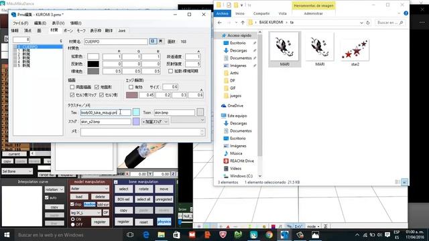
Task: Click the load button in model manipulation
Action: tap(79, 197)
